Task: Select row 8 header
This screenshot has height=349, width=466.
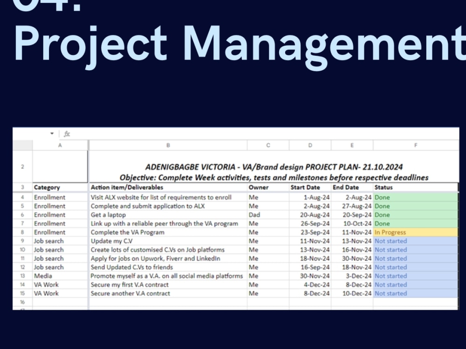Action: [x=22, y=232]
